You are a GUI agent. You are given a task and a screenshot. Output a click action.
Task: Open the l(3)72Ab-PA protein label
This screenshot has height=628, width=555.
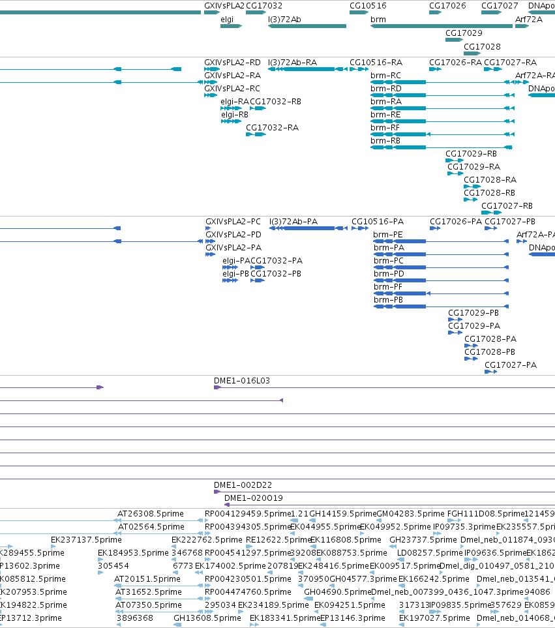293,222
